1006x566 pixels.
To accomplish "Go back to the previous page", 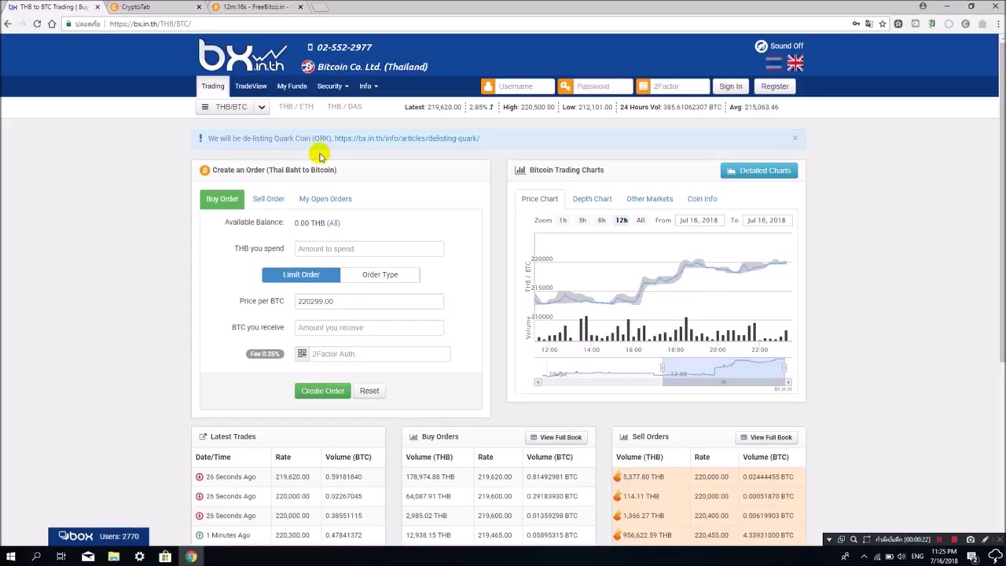I will pos(8,24).
